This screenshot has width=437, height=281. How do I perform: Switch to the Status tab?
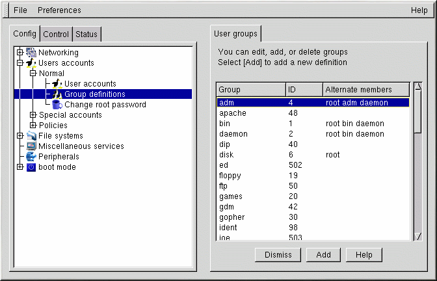point(86,34)
